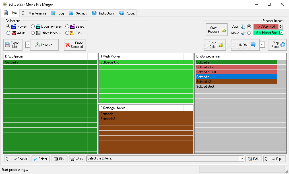Select Softpedia Cvt in Wish Movies list

[146, 62]
